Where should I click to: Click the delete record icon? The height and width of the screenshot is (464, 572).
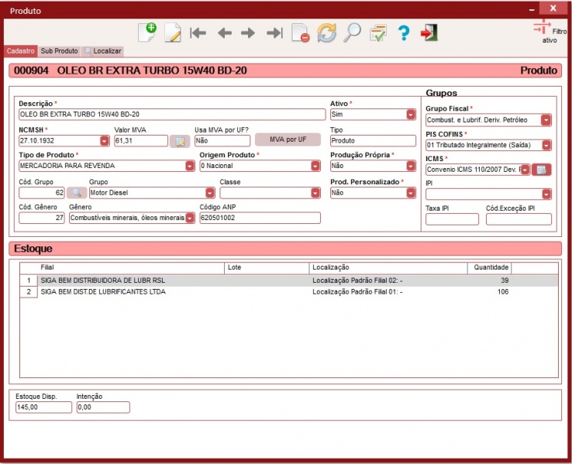coord(300,33)
